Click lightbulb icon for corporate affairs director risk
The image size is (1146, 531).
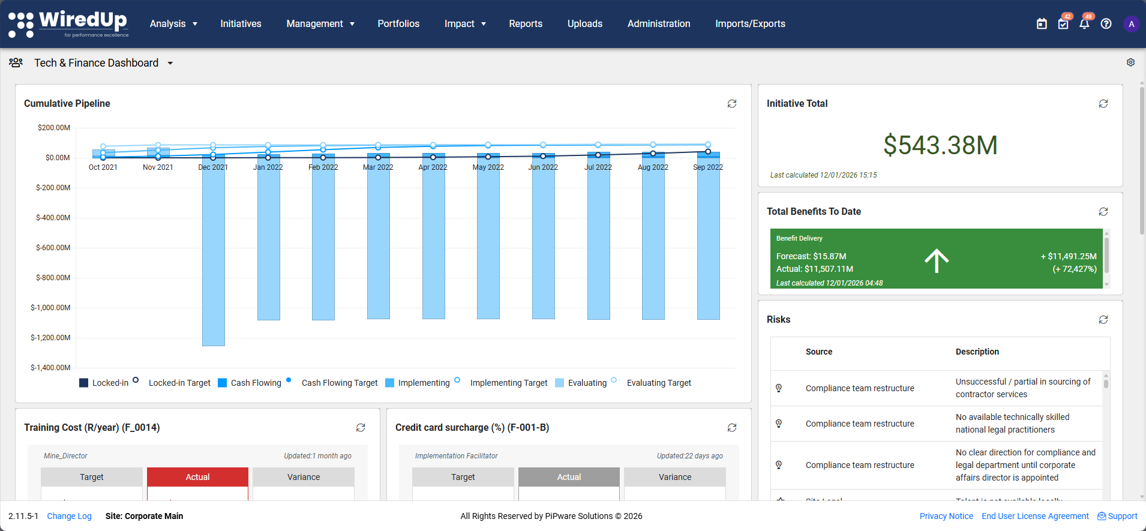coord(779,465)
